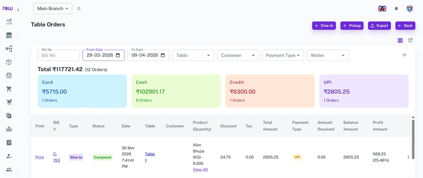
Task: Expand the Waiter dropdown
Action: tap(328, 55)
